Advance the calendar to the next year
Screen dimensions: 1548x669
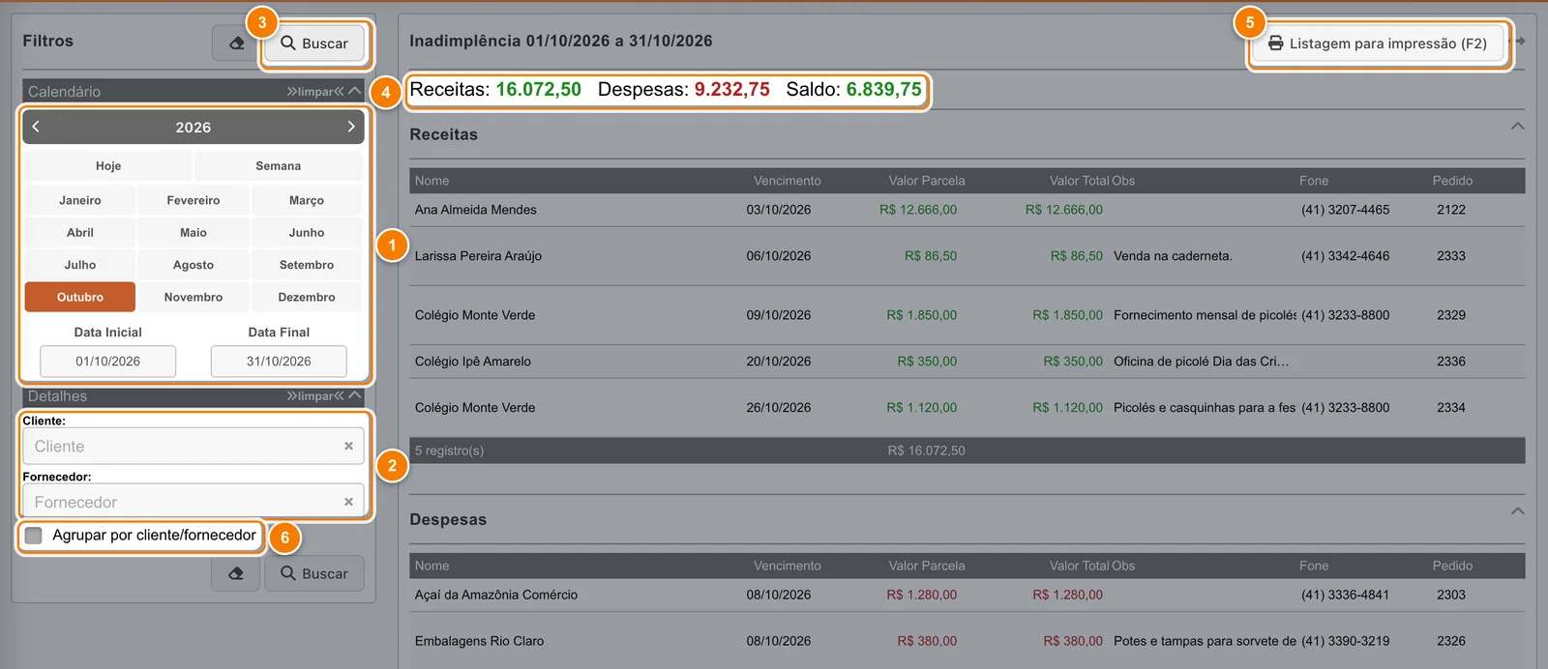click(351, 127)
